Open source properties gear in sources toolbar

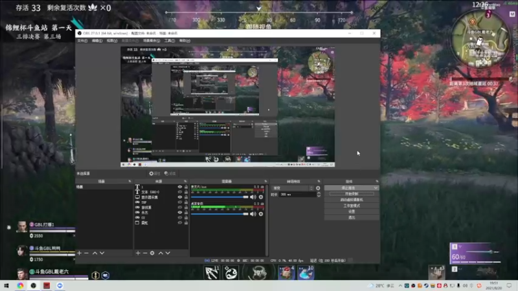point(152,253)
